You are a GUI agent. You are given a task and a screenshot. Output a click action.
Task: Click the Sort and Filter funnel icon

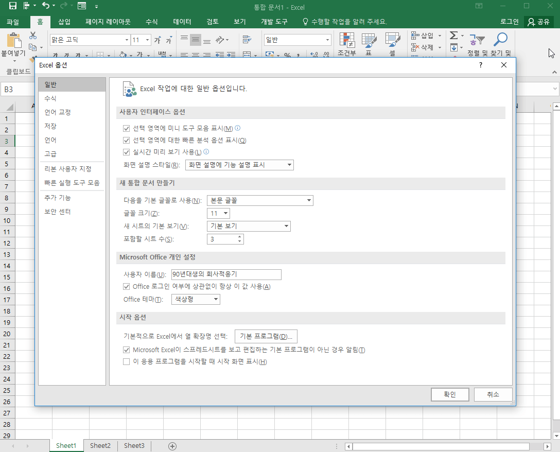coord(477,40)
